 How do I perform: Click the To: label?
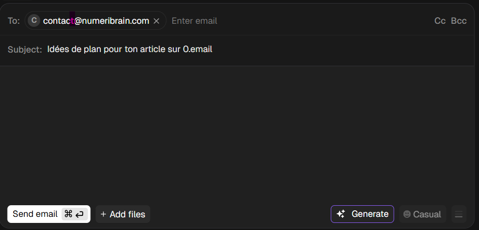pyautogui.click(x=14, y=21)
